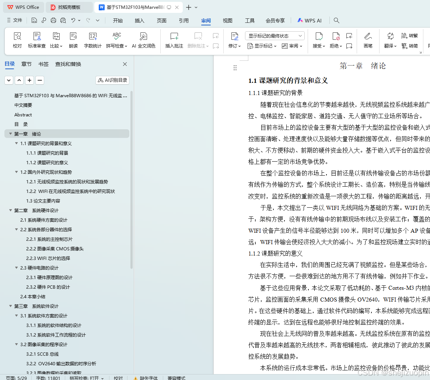This screenshot has height=380, width=430.
Task: Open the 开始 ribbon tab
Action: (x=118, y=21)
